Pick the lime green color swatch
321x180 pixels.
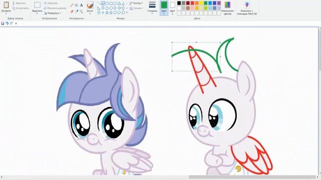[206, 8]
